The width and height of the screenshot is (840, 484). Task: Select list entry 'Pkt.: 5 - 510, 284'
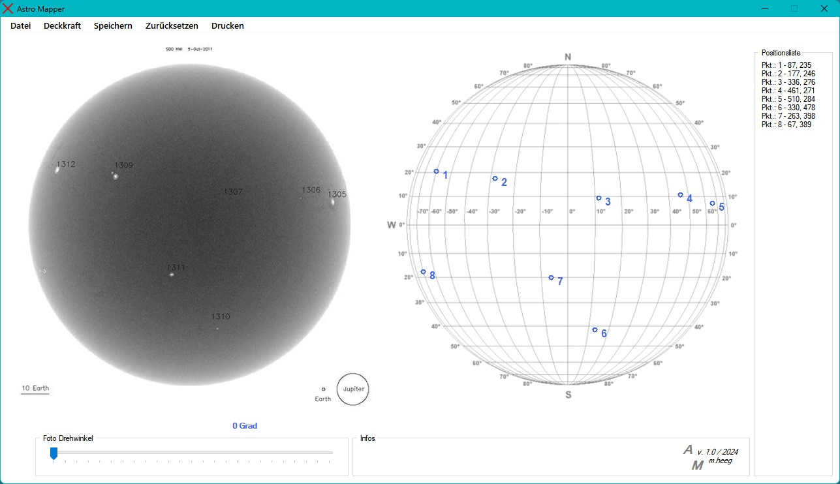tap(788, 99)
